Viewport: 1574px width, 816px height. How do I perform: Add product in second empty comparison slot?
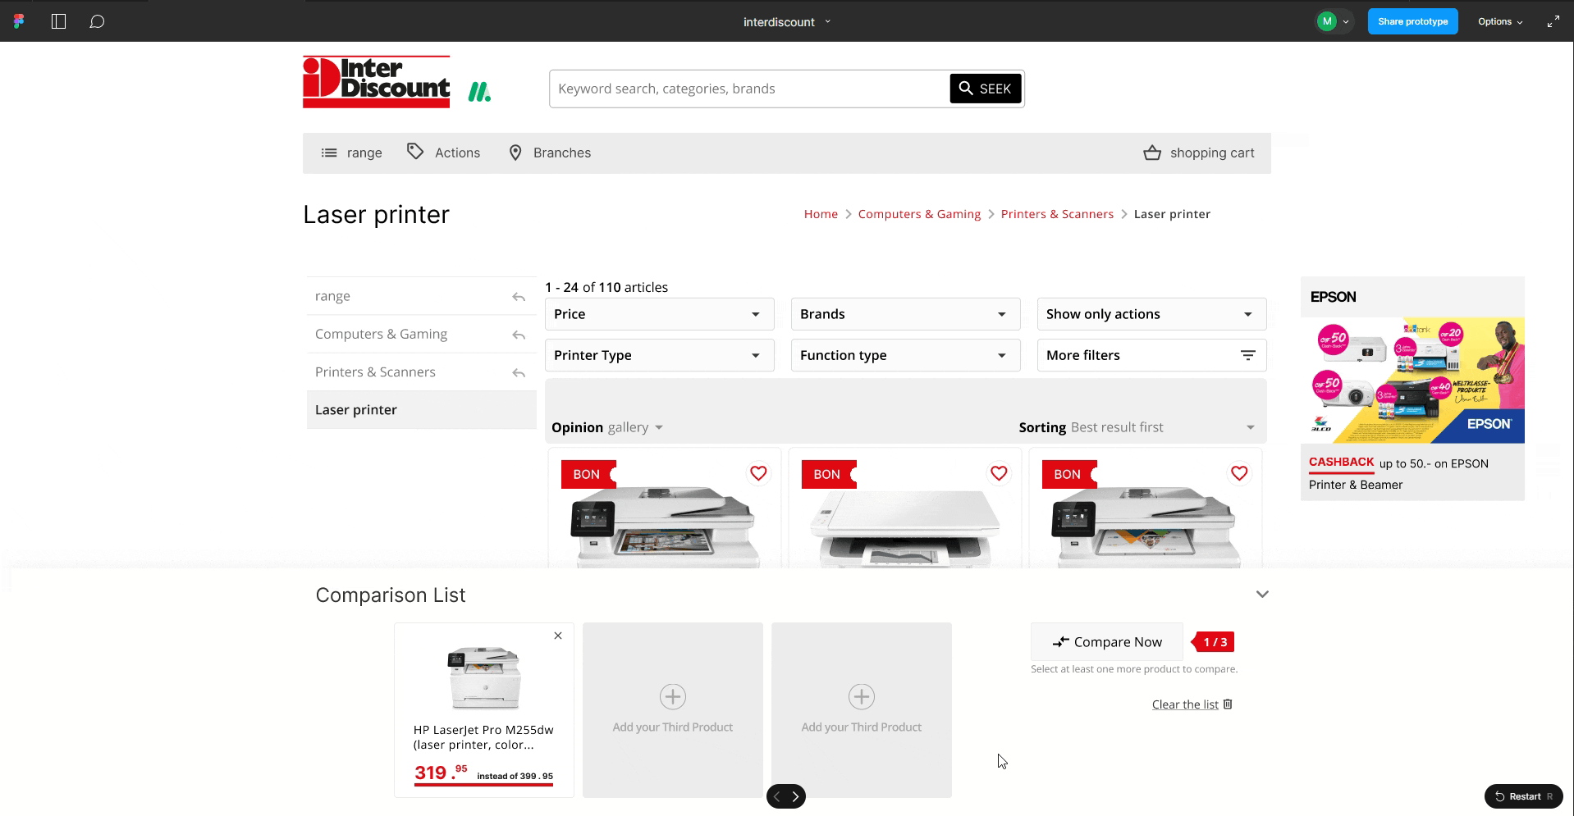click(x=862, y=710)
